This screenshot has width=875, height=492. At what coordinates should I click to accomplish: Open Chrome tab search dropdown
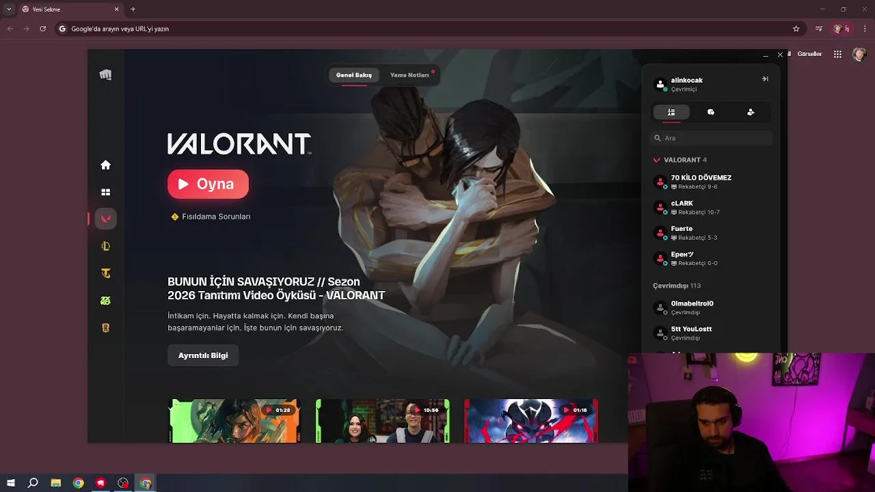[9, 9]
